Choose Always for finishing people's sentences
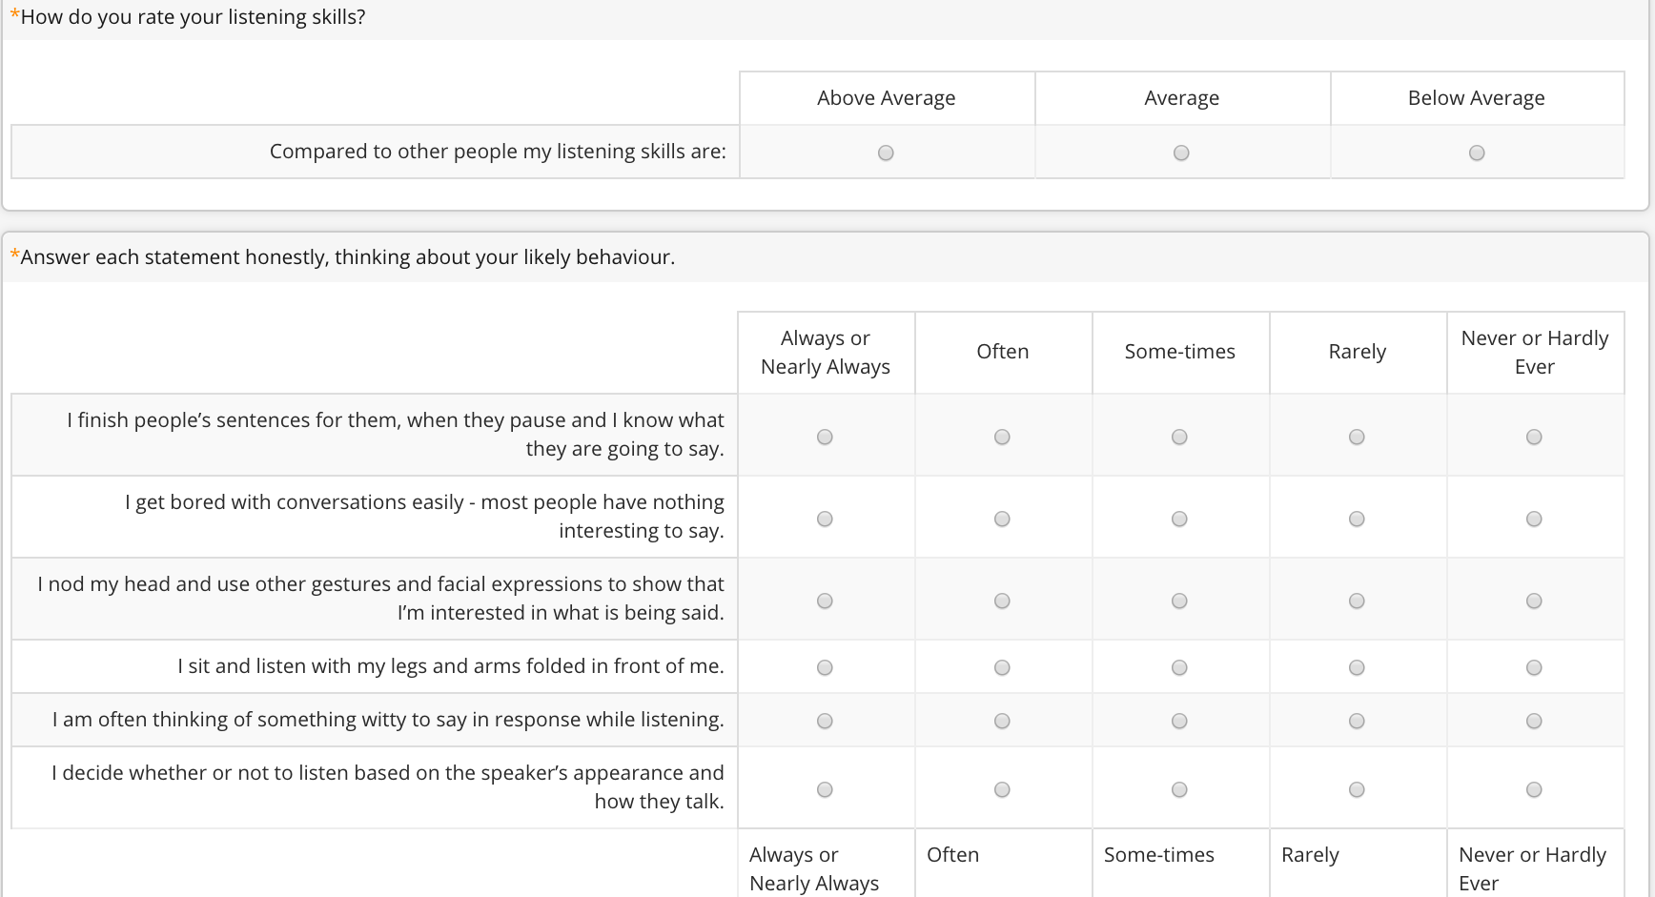The width and height of the screenshot is (1655, 897). tap(825, 437)
